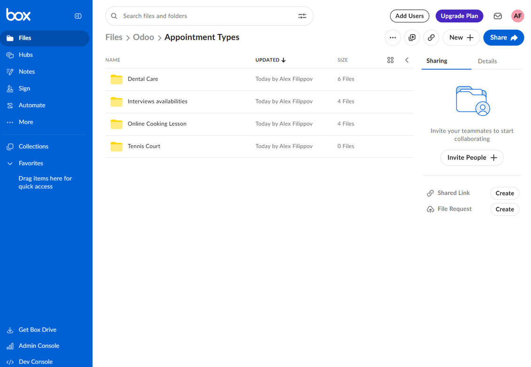Viewport: 531px width, 367px height.
Task: Click Appointment Types breadcrumb title
Action: click(202, 37)
